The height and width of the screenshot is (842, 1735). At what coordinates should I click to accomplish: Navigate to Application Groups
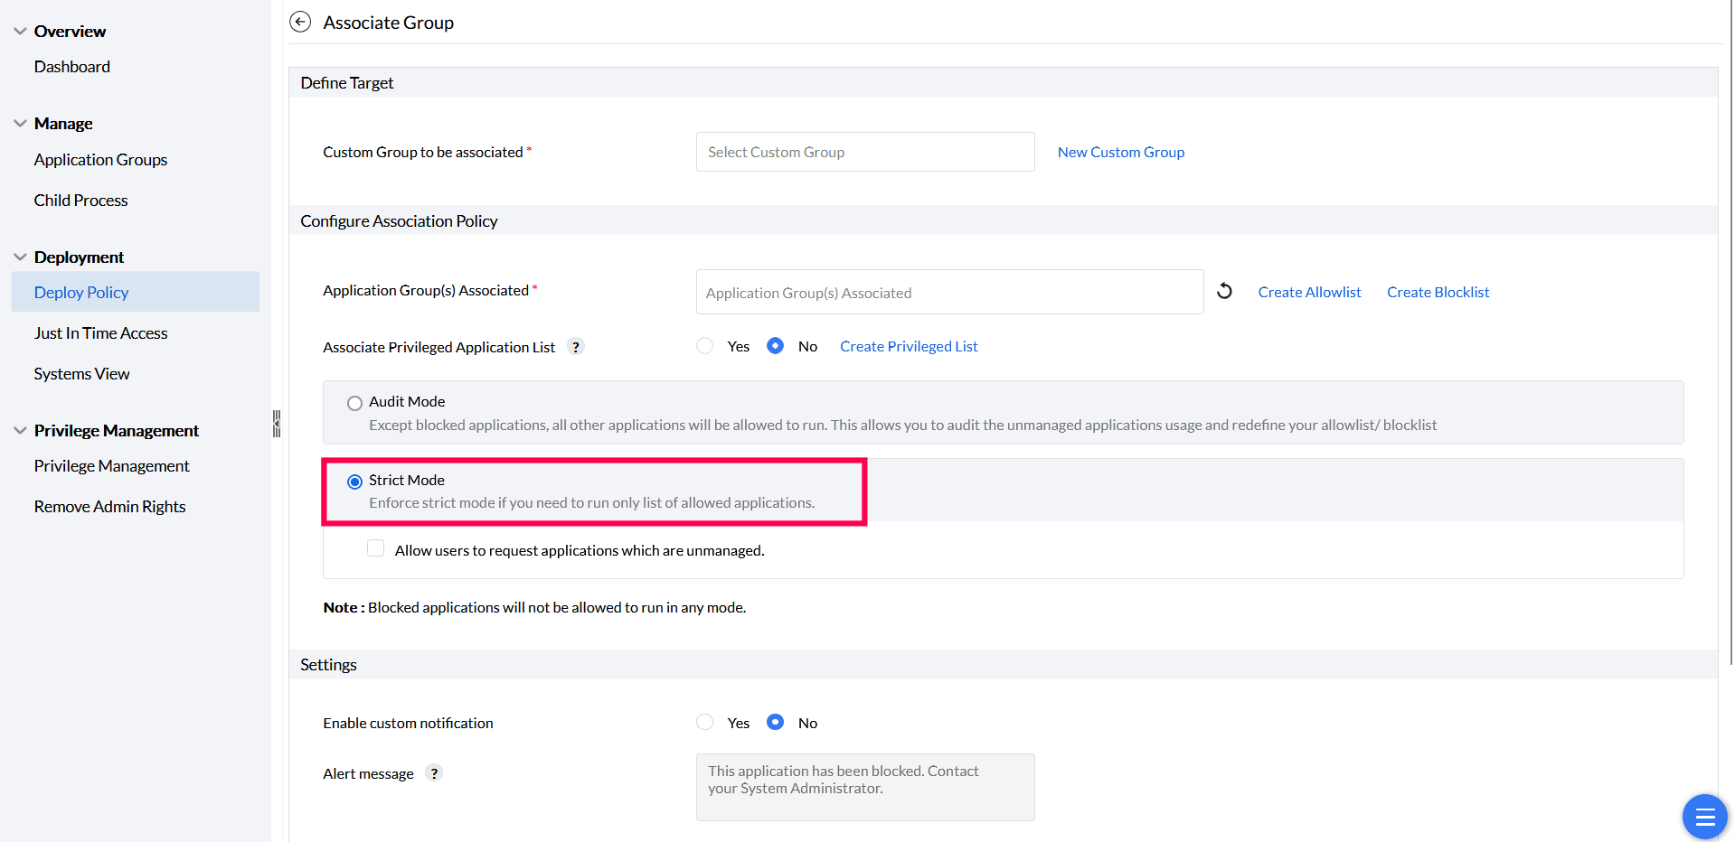(99, 159)
